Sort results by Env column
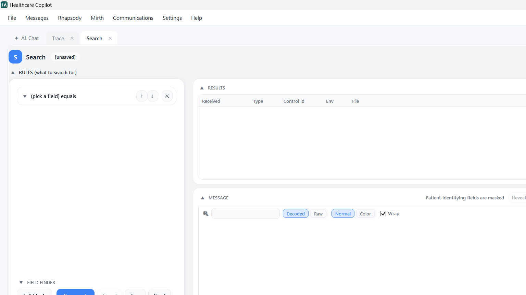This screenshot has height=295, width=526. pyautogui.click(x=330, y=101)
